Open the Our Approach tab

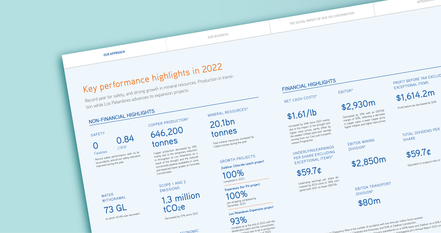click(x=114, y=53)
